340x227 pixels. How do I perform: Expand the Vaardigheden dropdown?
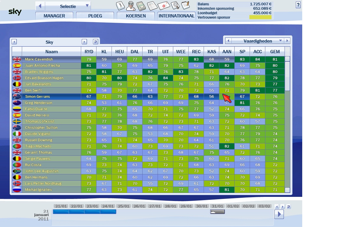click(x=280, y=41)
